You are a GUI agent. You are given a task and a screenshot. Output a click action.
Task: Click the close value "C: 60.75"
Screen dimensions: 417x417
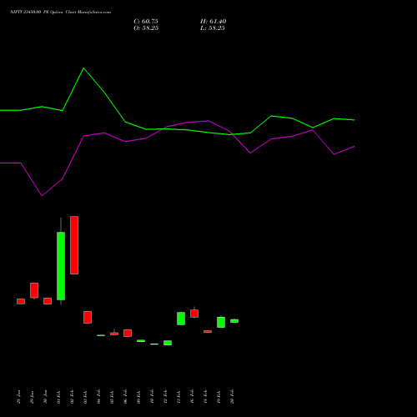pyautogui.click(x=146, y=22)
